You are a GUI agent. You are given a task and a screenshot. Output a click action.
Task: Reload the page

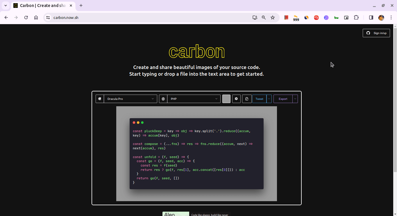[x=26, y=17]
